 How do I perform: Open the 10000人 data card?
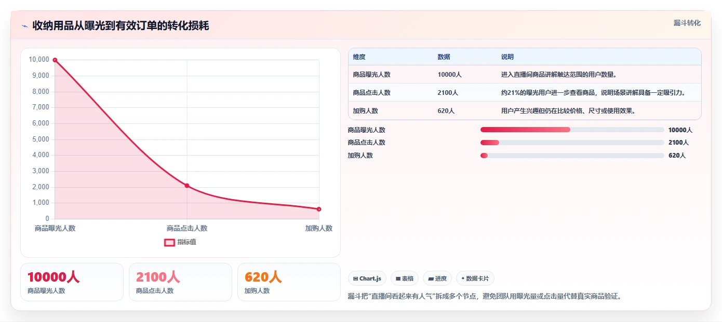[72, 282]
